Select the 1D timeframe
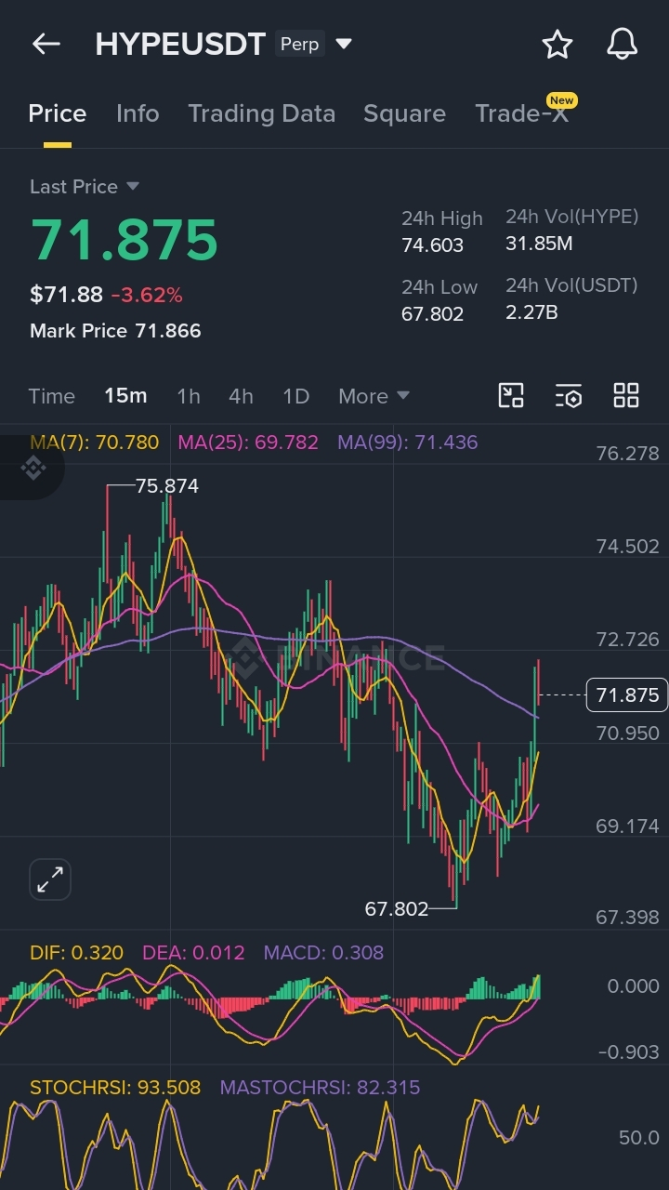 (295, 396)
